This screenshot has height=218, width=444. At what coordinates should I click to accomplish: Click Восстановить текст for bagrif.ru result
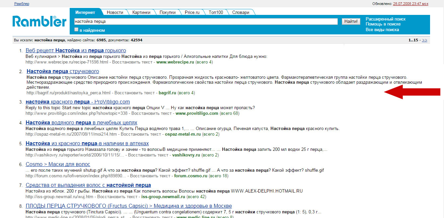click(x=135, y=93)
